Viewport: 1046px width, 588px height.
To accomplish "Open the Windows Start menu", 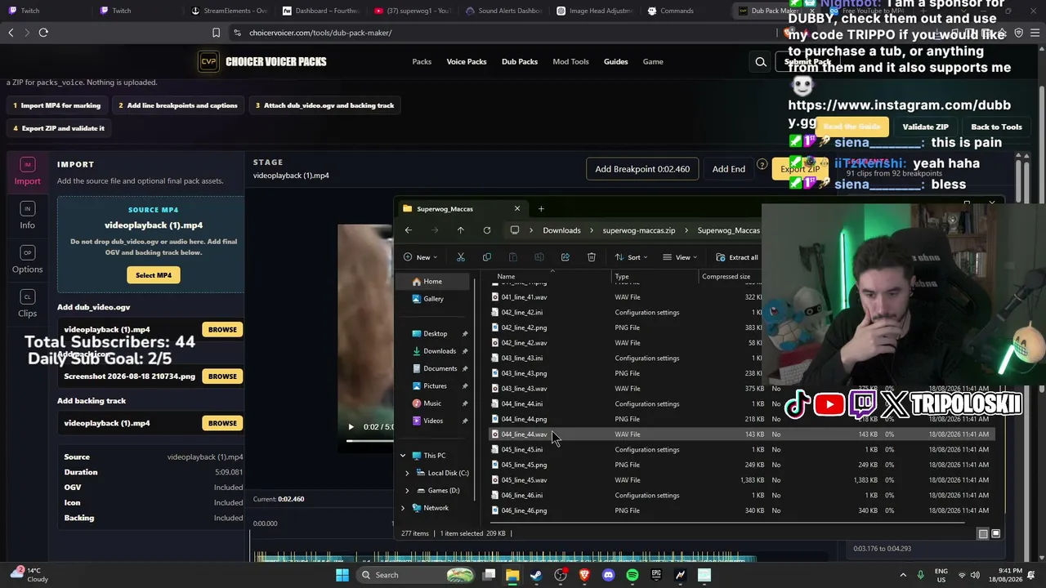I will [342, 575].
